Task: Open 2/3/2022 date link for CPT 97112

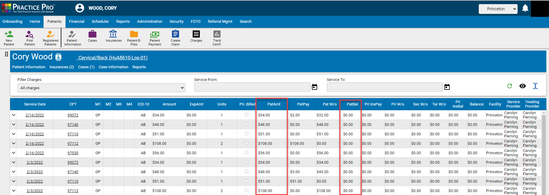Action: pos(35,191)
